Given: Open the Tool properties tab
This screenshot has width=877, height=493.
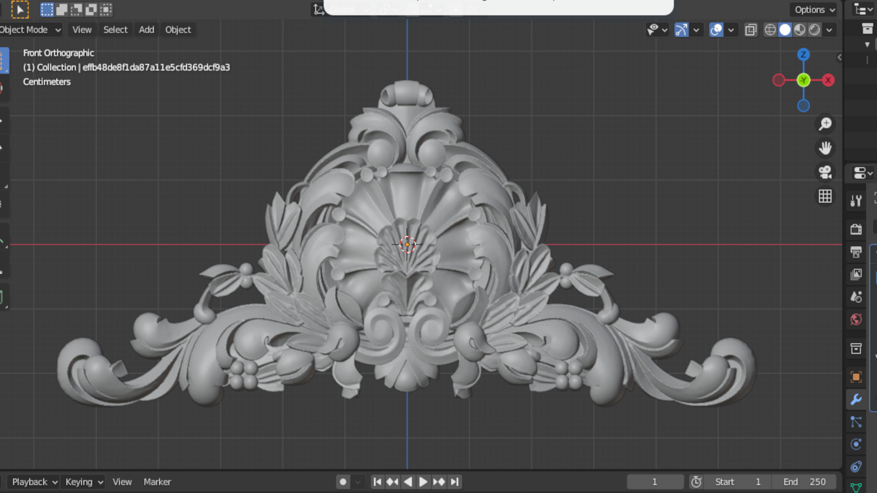Looking at the screenshot, I should pos(856,201).
